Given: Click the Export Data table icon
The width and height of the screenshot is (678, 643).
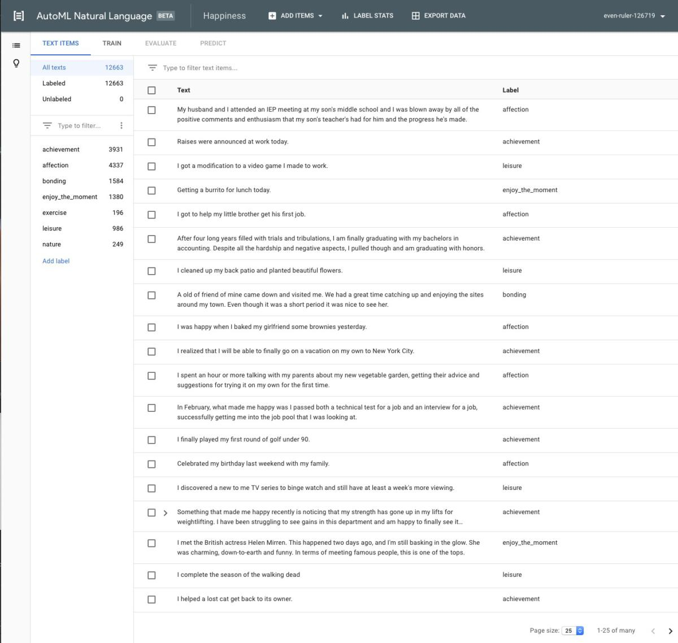Looking at the screenshot, I should (x=415, y=16).
